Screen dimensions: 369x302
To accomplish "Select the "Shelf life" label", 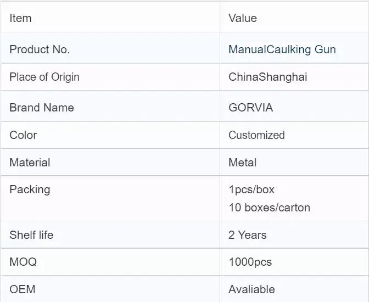I will pyautogui.click(x=31, y=235).
